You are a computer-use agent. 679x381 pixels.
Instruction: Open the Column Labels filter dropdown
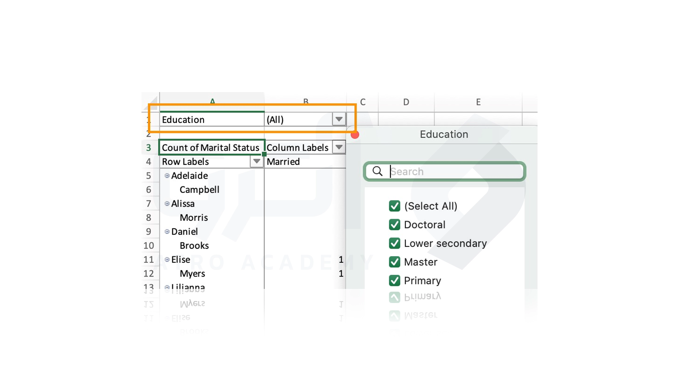point(339,147)
